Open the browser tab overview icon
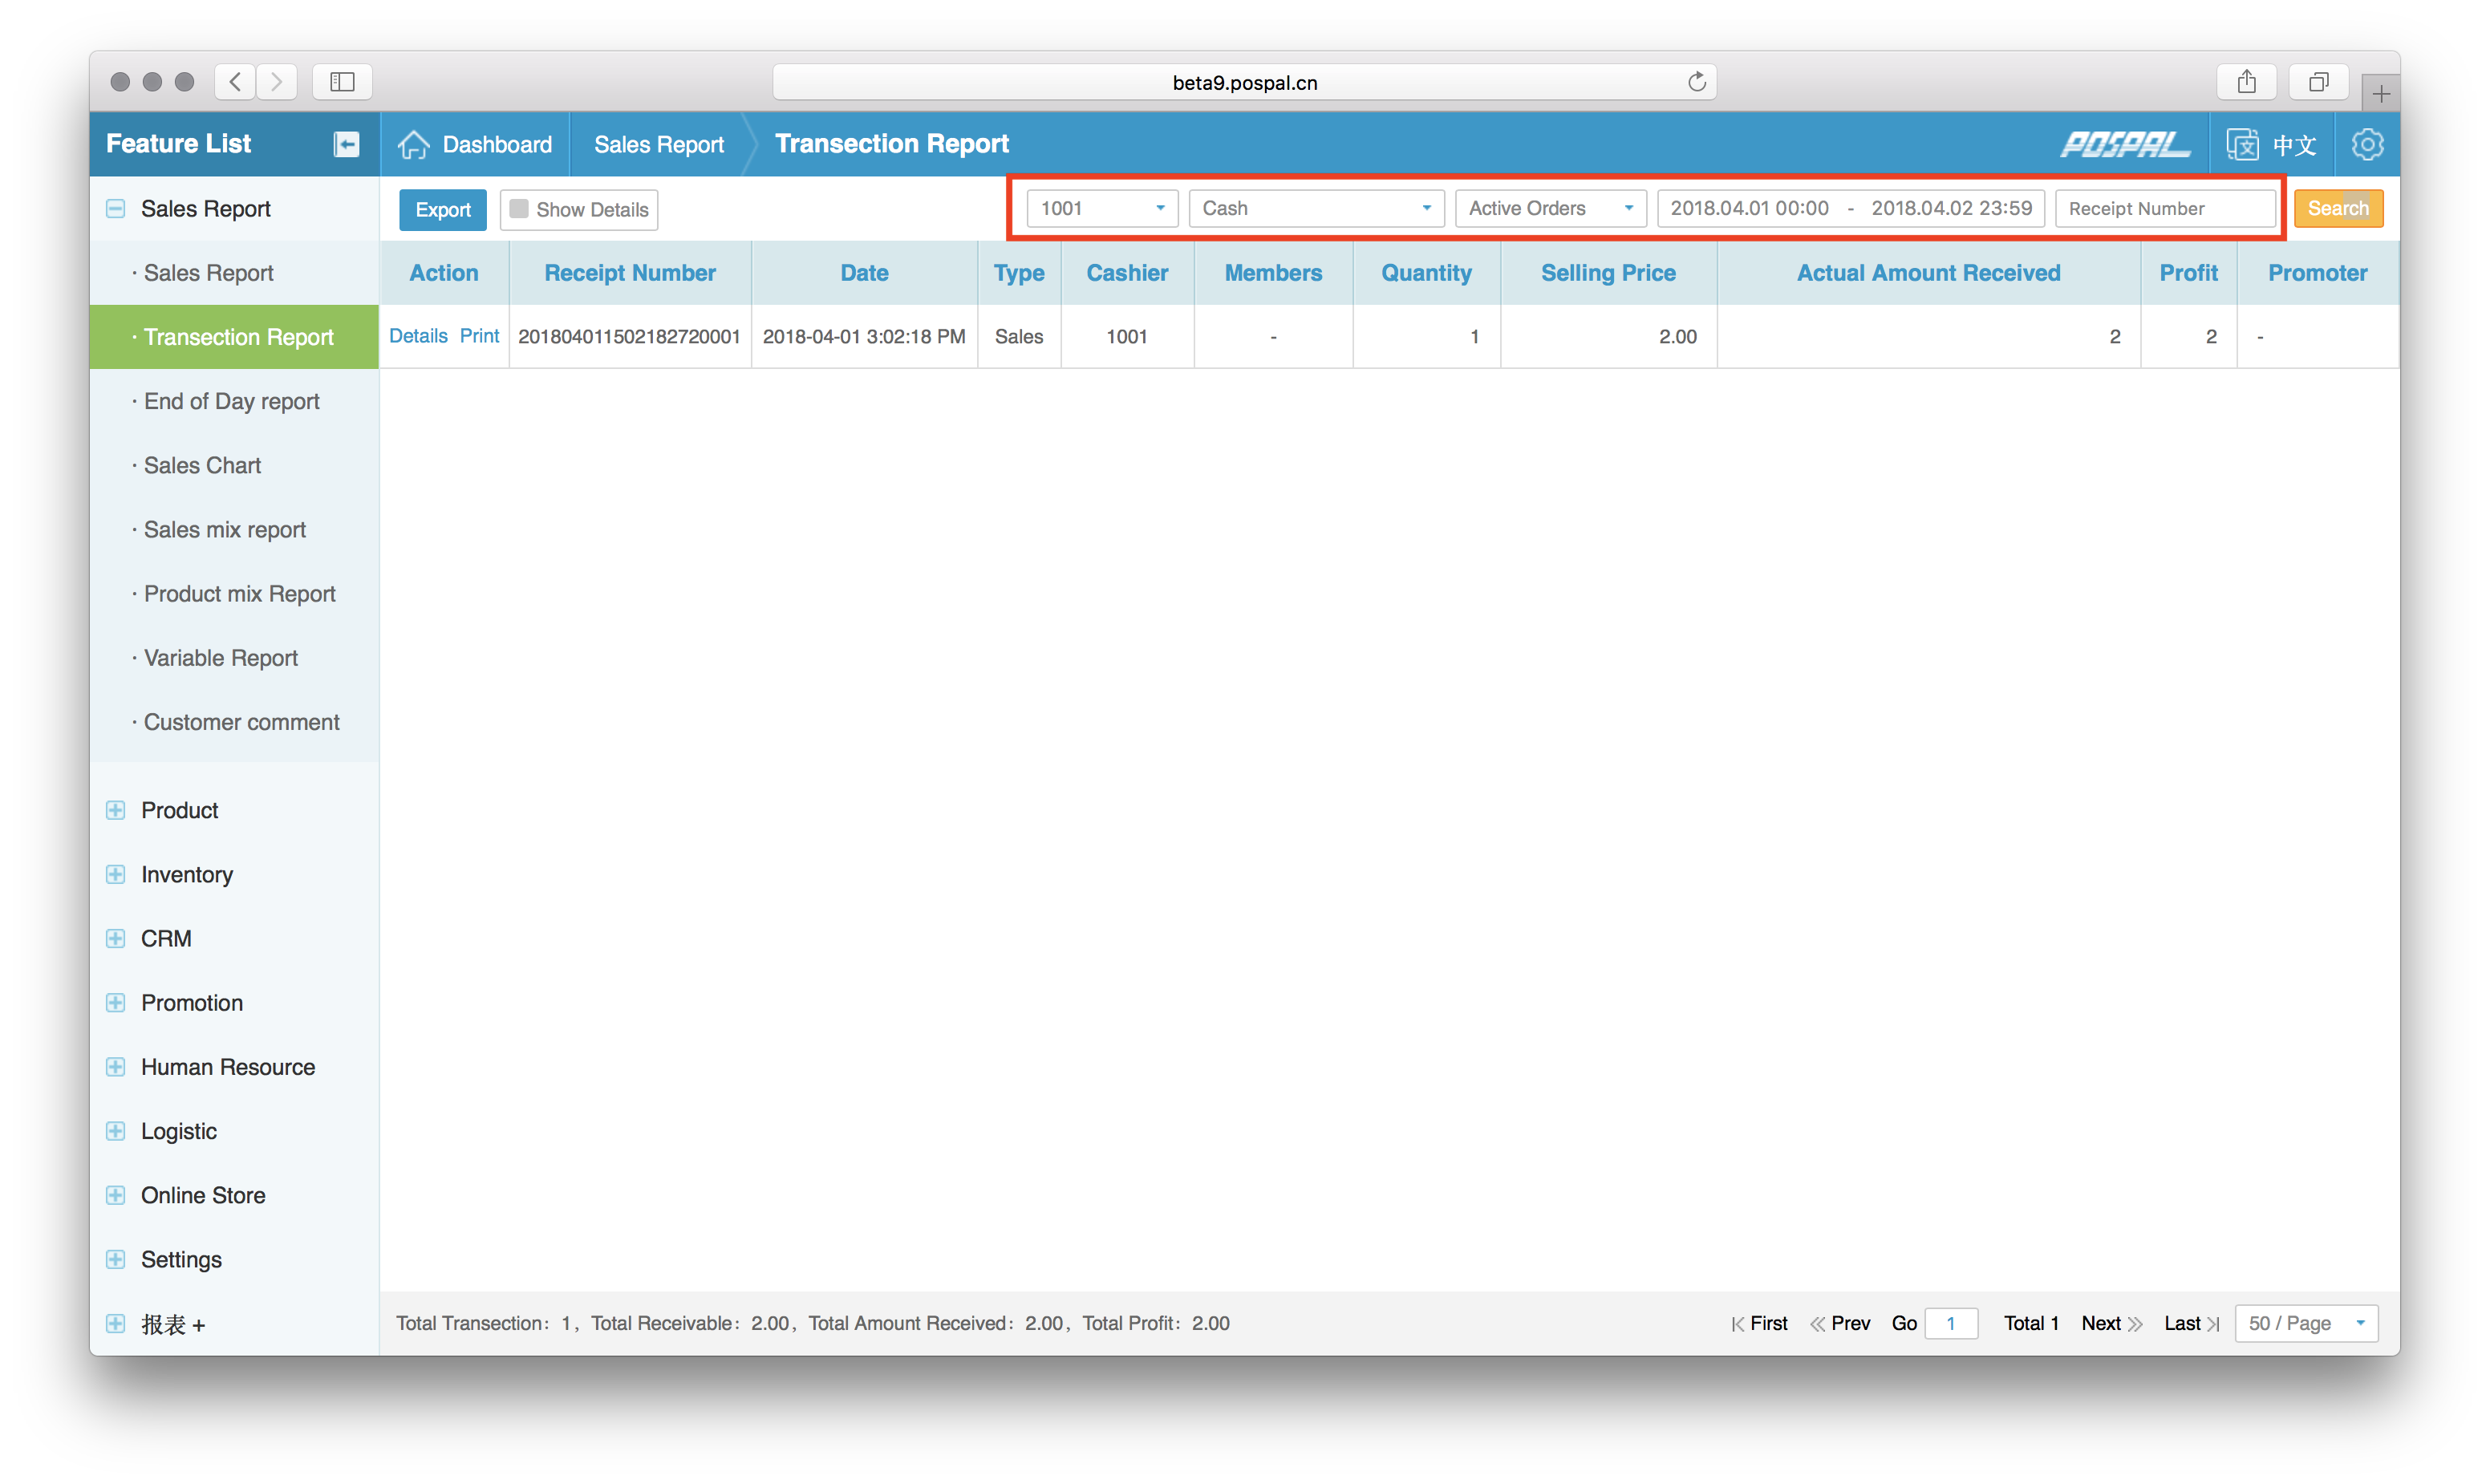This screenshot has width=2490, height=1484. tap(2318, 82)
